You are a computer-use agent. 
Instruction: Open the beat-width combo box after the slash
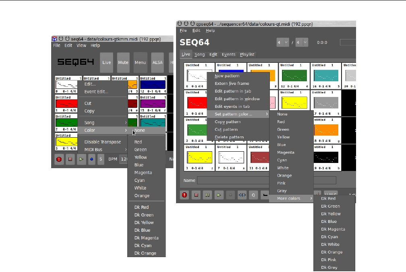(302, 42)
